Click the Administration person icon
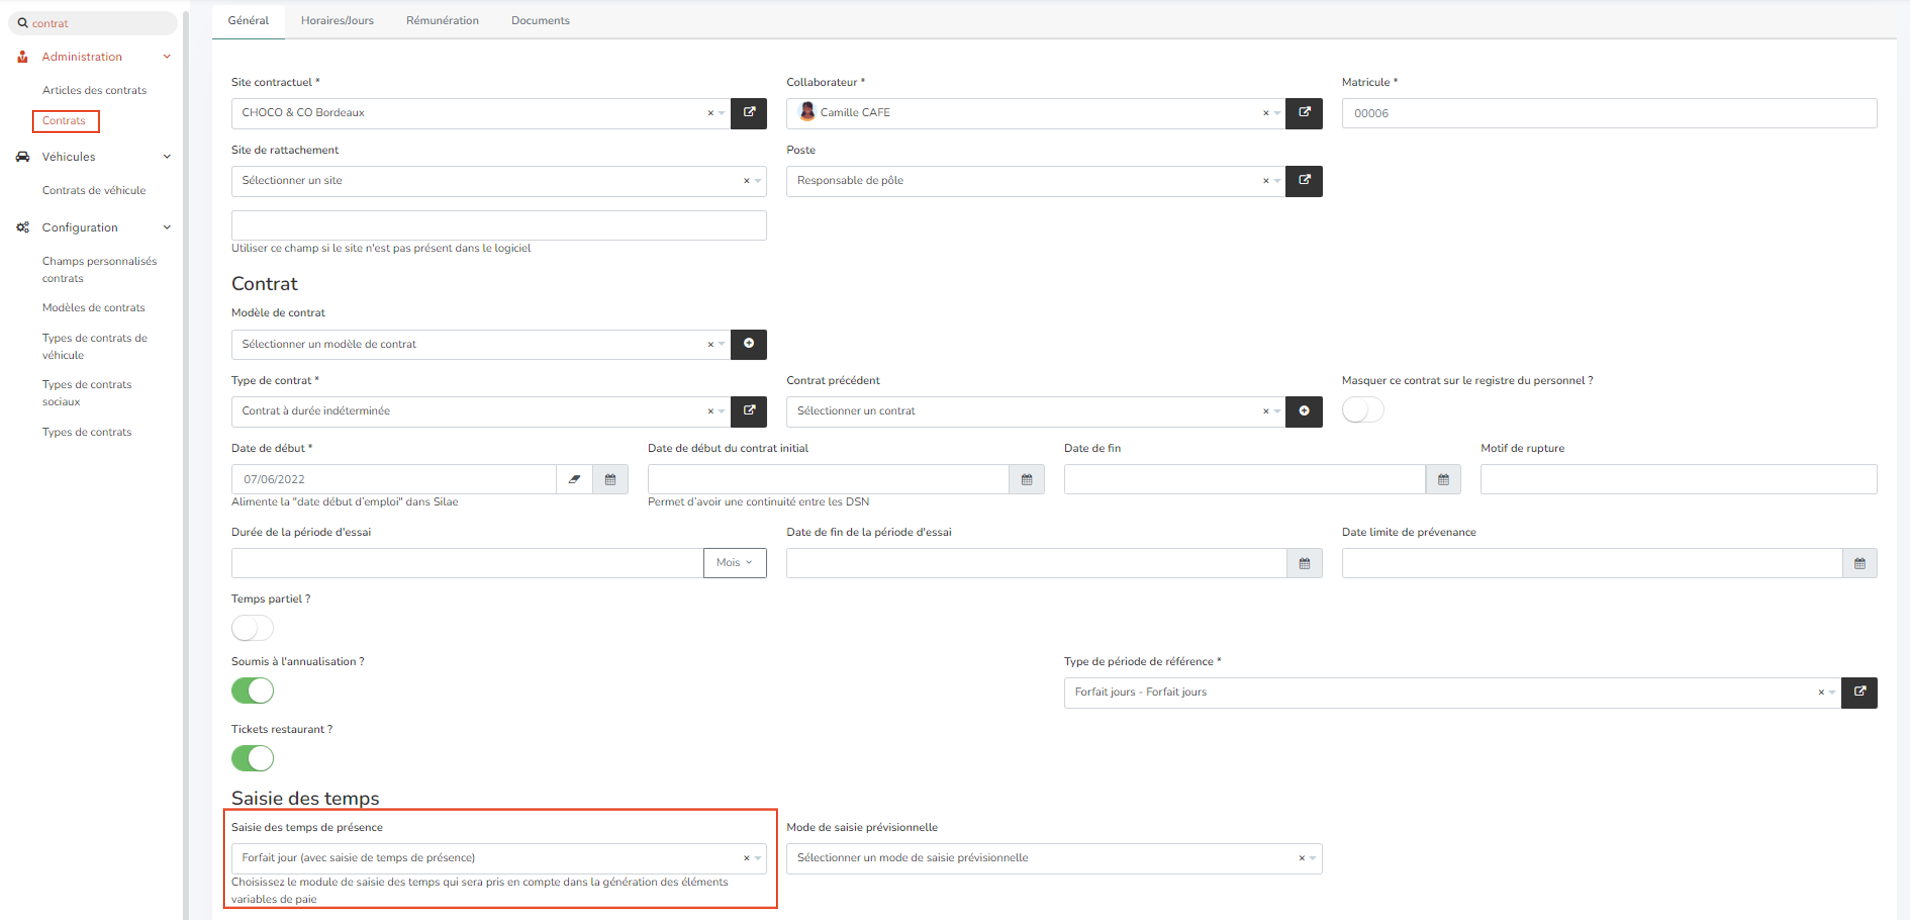This screenshot has height=920, width=1910. click(23, 56)
